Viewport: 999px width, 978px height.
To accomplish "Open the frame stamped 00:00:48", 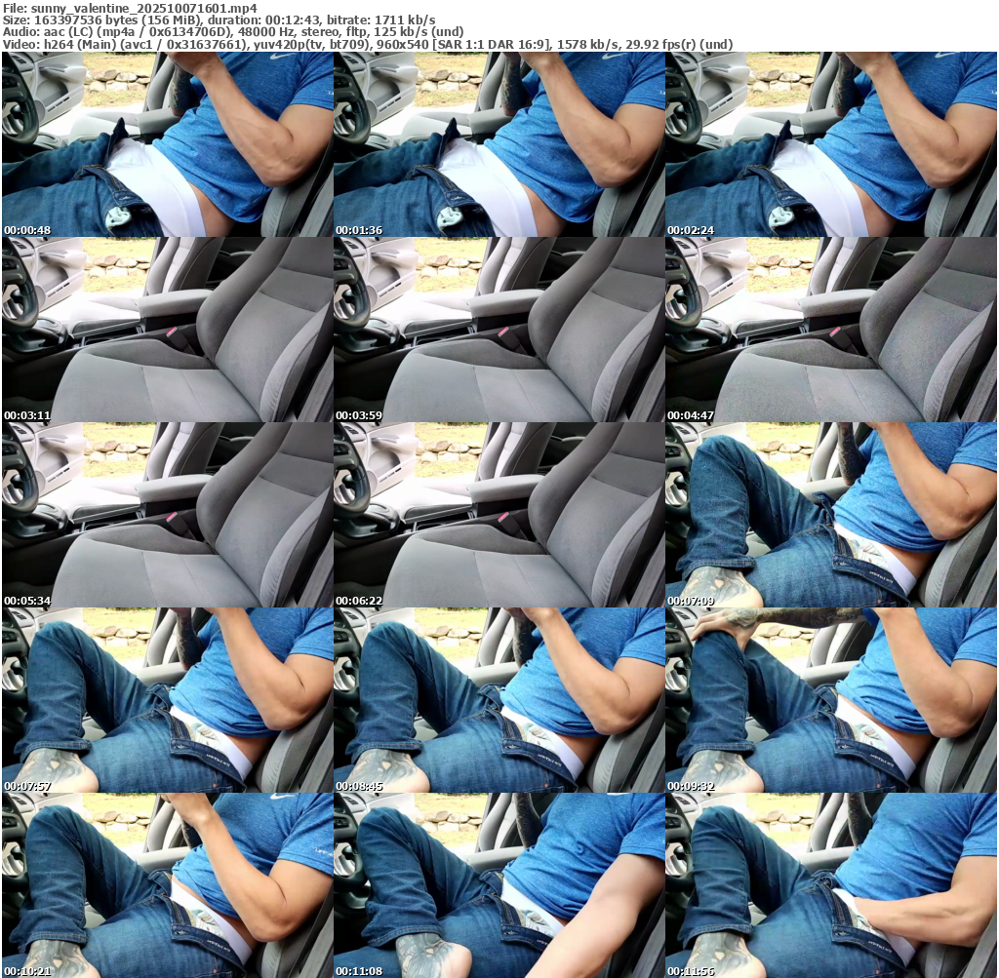I will click(x=168, y=144).
